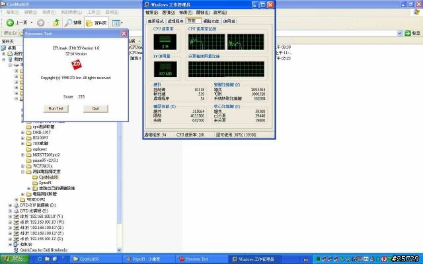This screenshot has height=264, width=423.
Task: Expand the J100軟體 folder
Action: point(23,144)
